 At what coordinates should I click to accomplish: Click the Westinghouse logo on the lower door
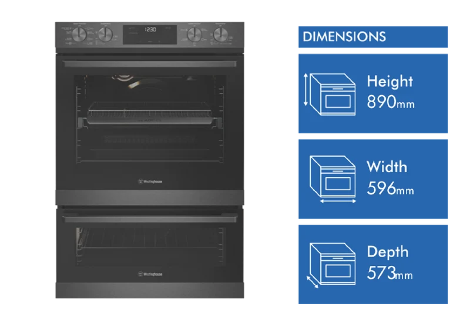coord(150,274)
